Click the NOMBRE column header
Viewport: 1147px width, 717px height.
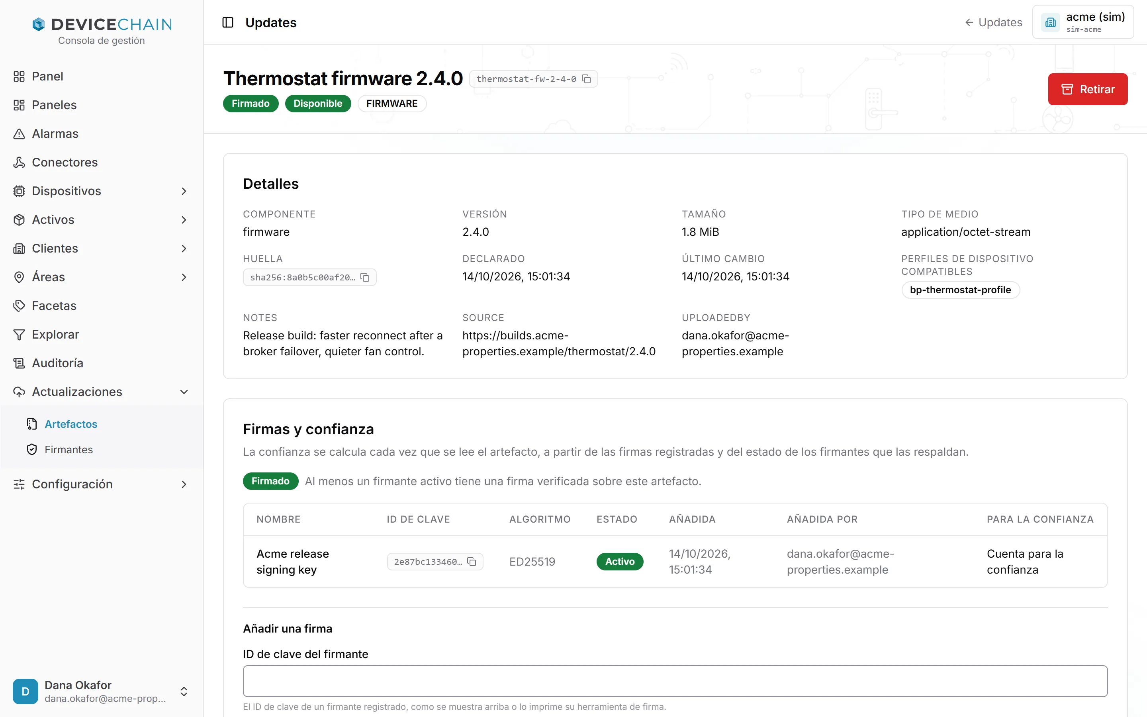(x=278, y=519)
